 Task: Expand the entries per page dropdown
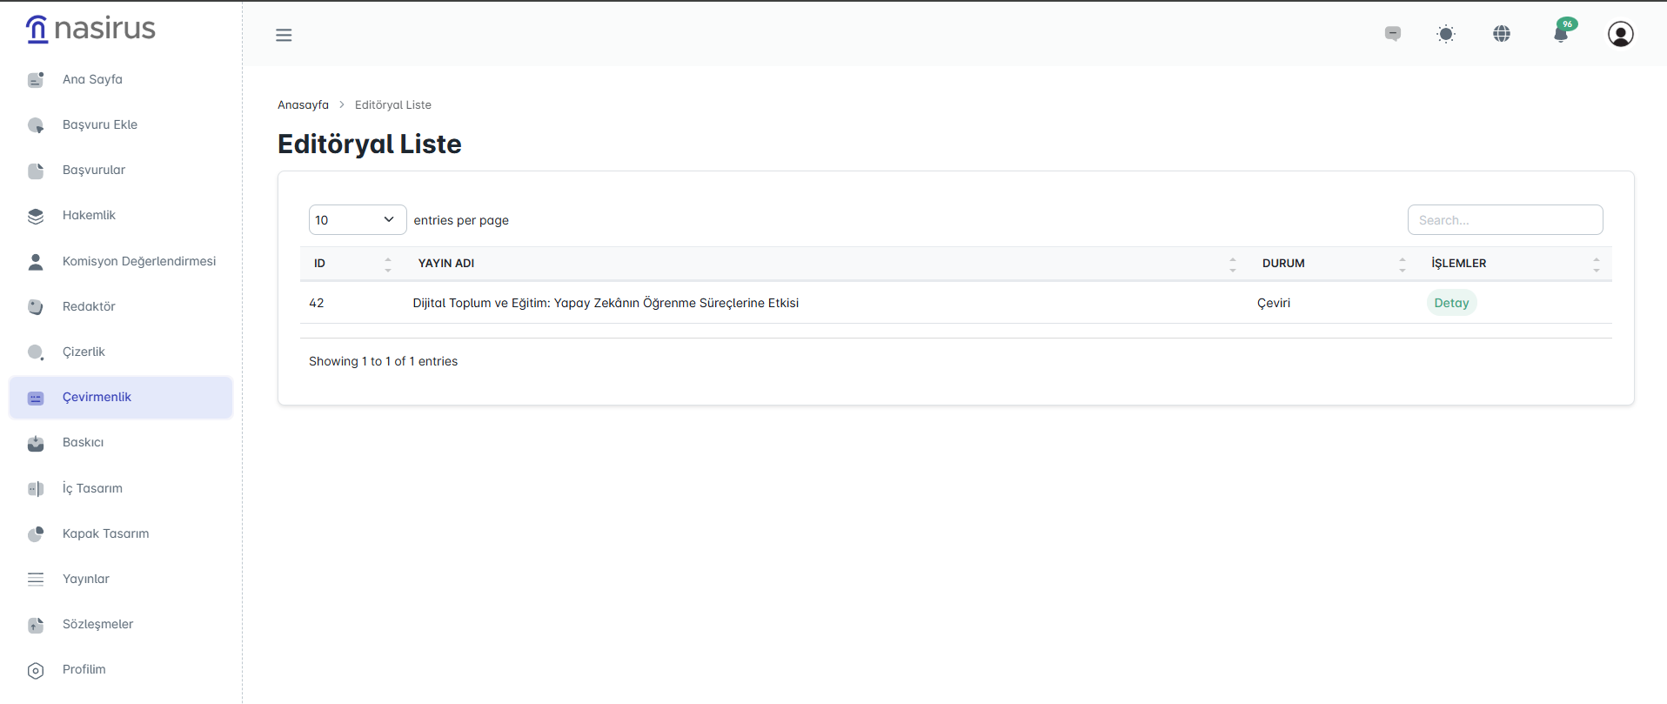click(x=357, y=220)
